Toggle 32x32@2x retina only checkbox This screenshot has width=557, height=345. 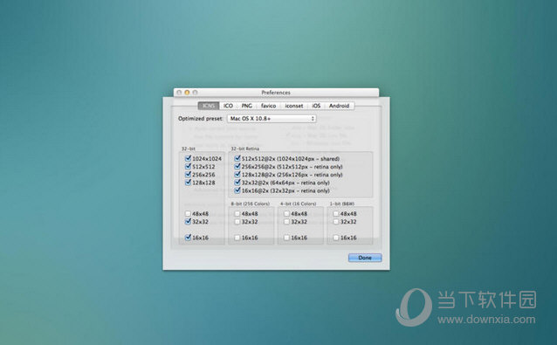(237, 183)
